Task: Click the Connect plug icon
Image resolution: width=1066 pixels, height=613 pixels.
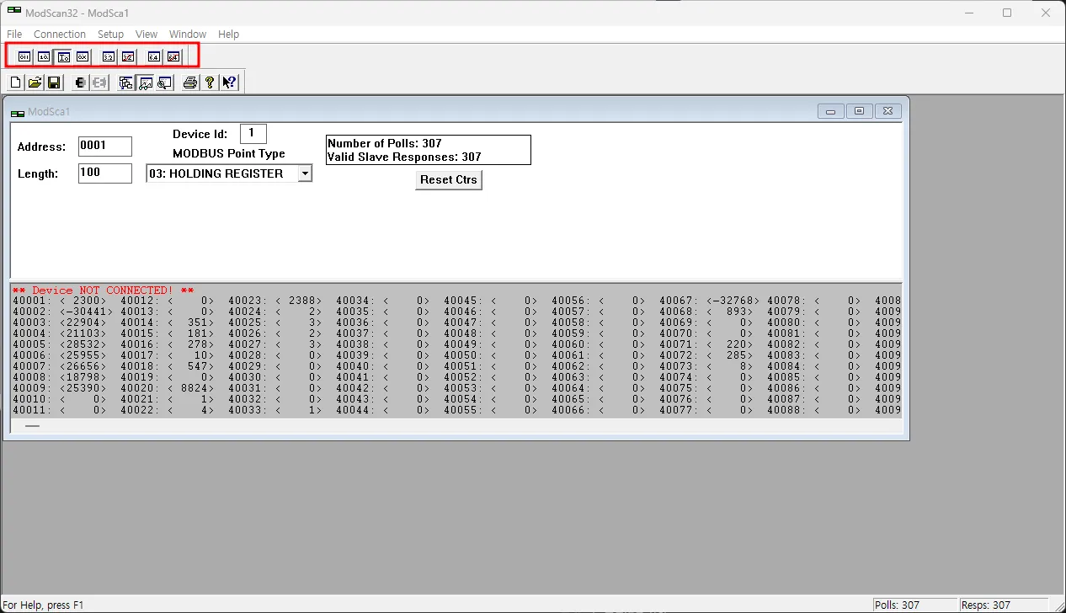Action: [80, 83]
